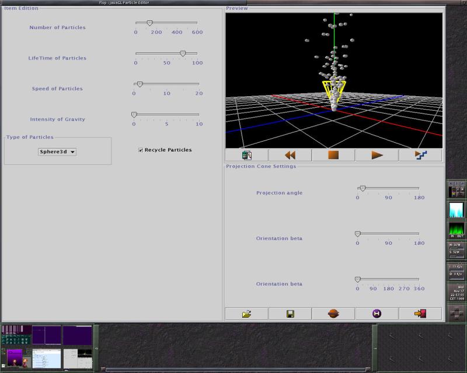The image size is (467, 373).
Task: Click the date and clock dock applet
Action: [x=456, y=293]
